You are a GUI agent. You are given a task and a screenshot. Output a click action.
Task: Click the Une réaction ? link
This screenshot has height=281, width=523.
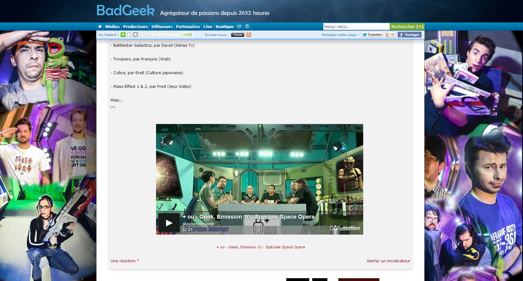click(x=125, y=261)
